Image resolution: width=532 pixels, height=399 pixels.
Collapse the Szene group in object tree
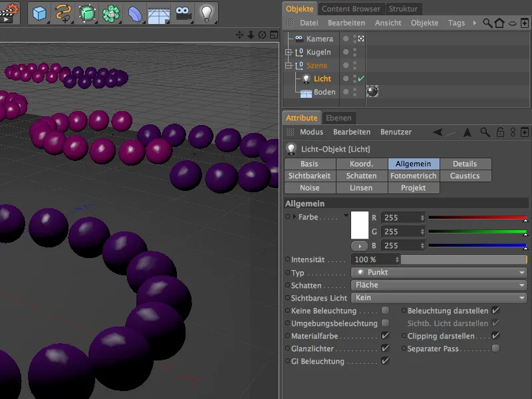[289, 65]
